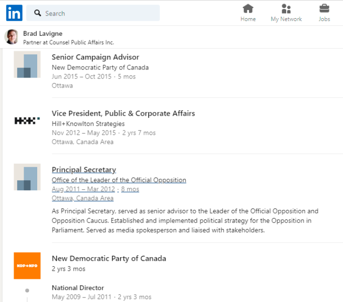Open LinkedIn logo home link
343x302 pixels.
coord(14,13)
